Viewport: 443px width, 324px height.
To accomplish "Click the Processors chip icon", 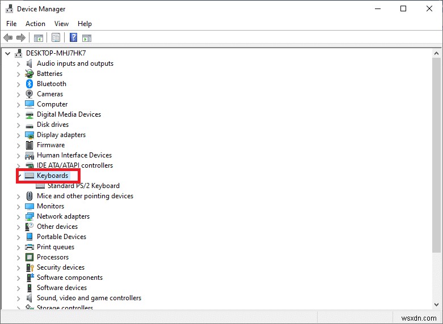I will (x=29, y=257).
